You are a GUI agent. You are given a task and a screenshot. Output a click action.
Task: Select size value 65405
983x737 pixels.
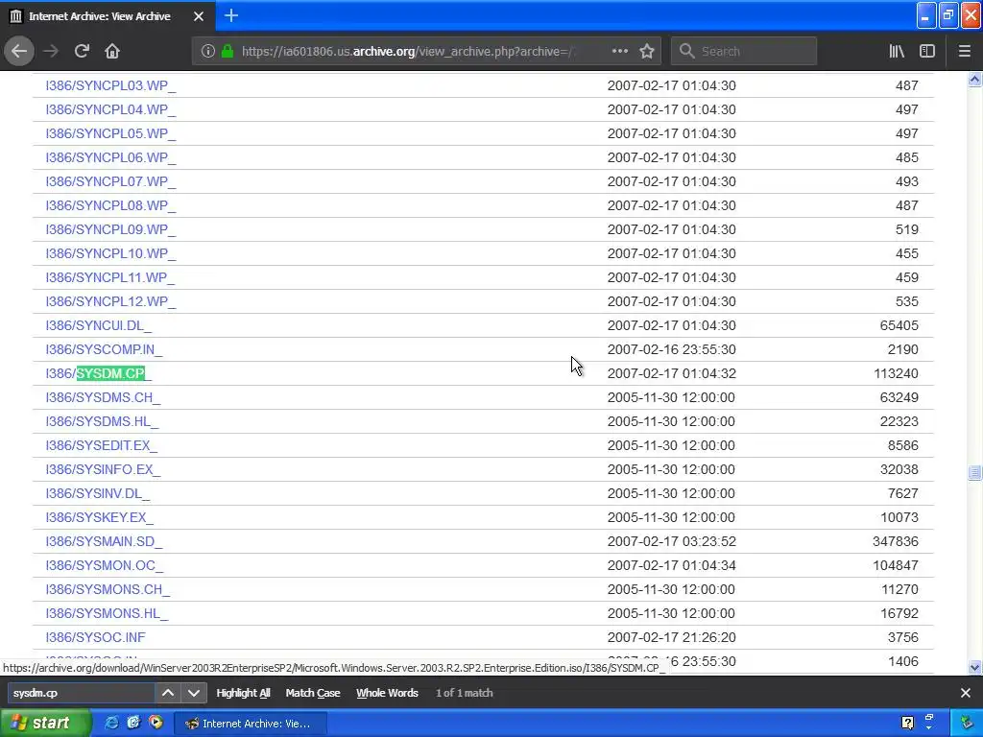coord(899,325)
